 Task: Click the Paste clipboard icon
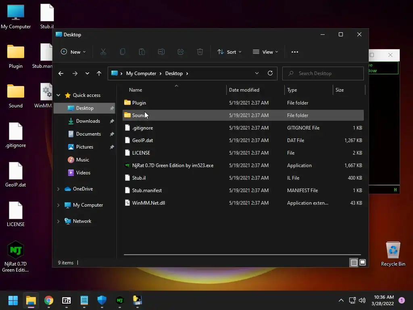click(142, 52)
